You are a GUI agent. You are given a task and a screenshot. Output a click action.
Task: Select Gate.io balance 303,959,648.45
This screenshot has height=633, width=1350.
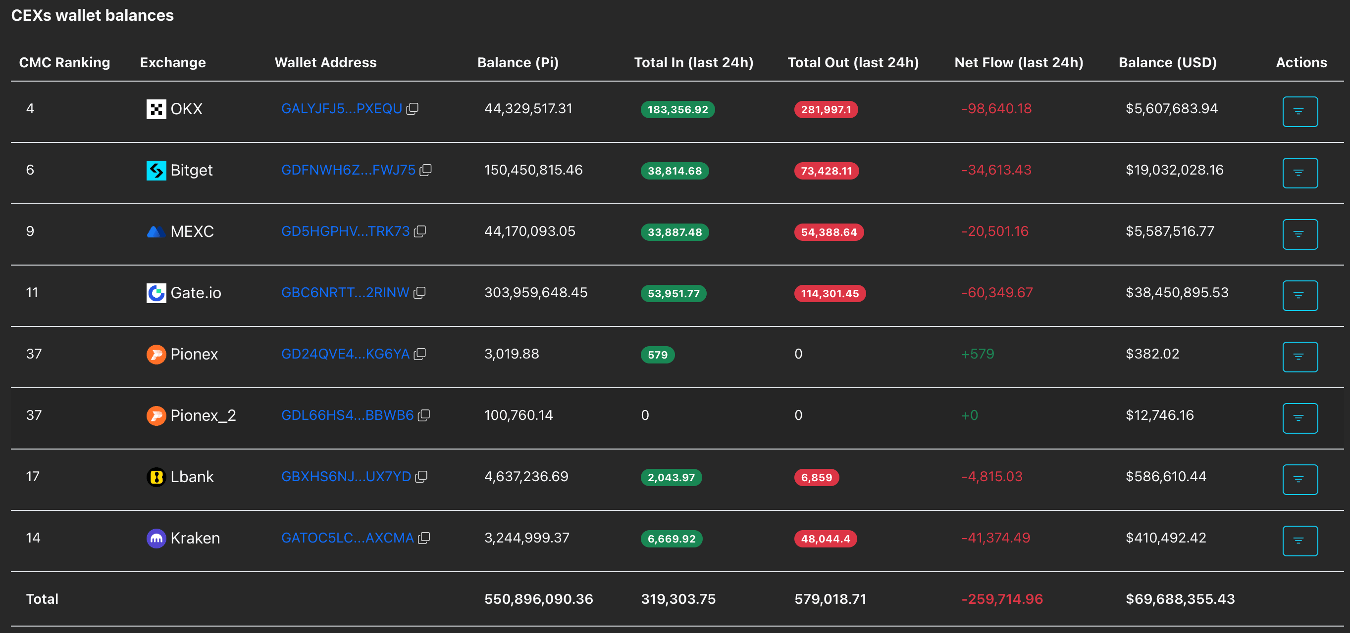tap(536, 292)
